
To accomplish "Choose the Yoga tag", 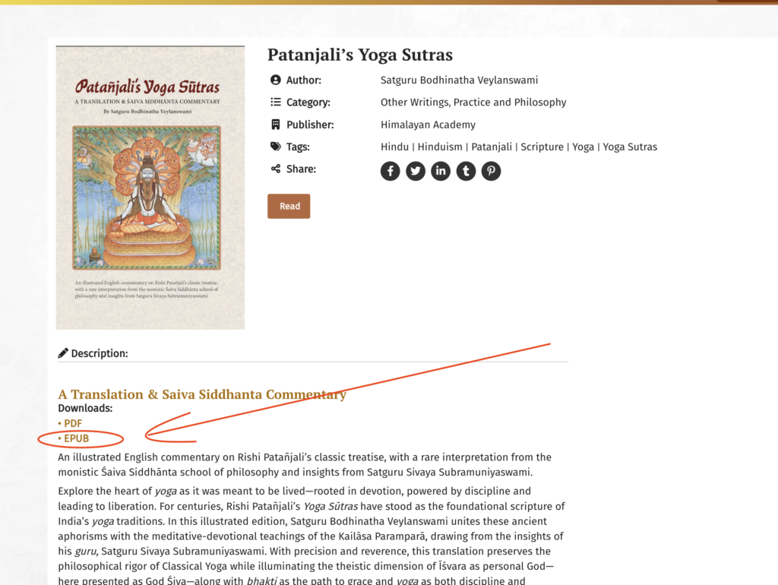I will pyautogui.click(x=583, y=147).
